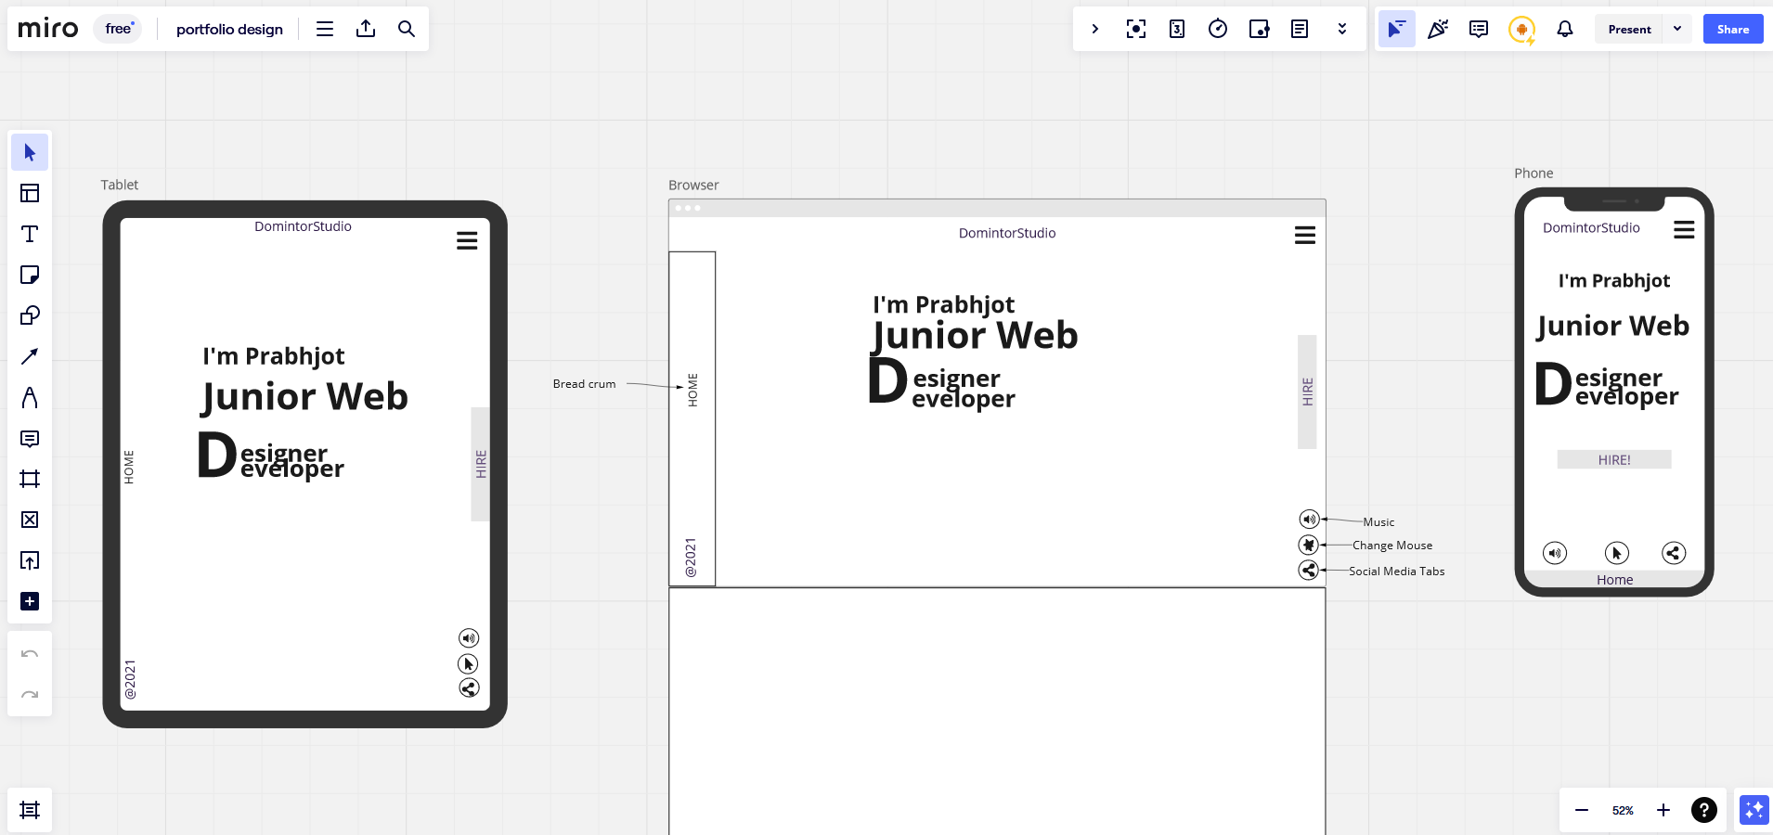Toggle the cursor tracking collaboration mode
The image size is (1773, 835).
click(x=1395, y=29)
